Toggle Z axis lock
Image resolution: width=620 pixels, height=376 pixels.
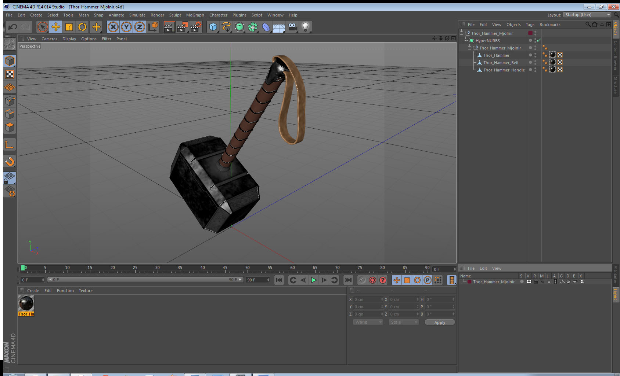pos(140,27)
